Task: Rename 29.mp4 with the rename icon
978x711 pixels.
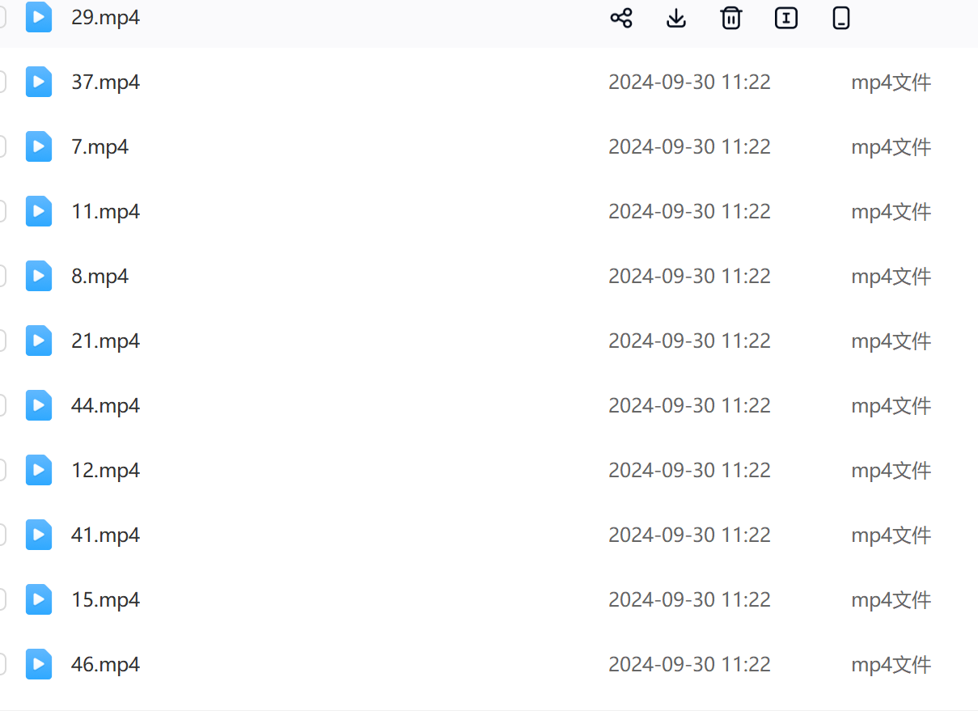Action: [786, 18]
